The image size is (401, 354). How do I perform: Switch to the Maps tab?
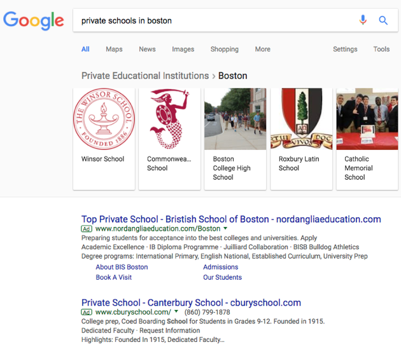(114, 49)
